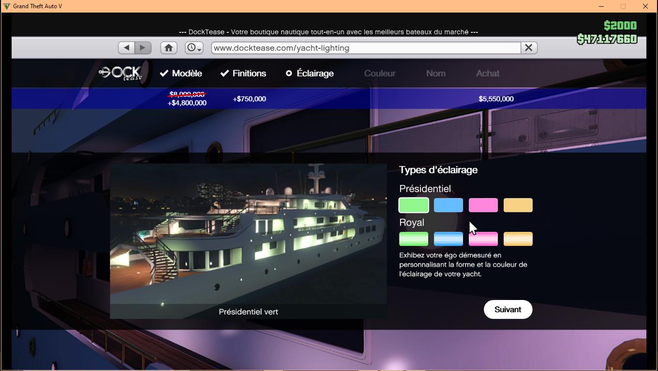The width and height of the screenshot is (658, 371).
Task: Click the URL address bar
Action: point(365,48)
